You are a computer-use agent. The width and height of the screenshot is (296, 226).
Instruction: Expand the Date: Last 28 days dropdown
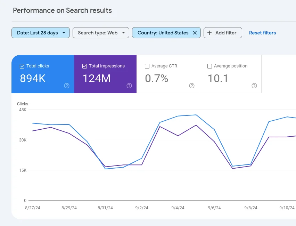pyautogui.click(x=64, y=33)
